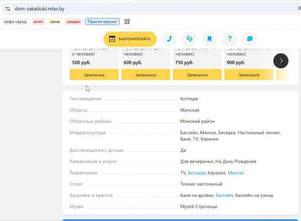This screenshot has height=221, width=301.
Task: Click Записаться under 500 руб.
Action: 94,75
